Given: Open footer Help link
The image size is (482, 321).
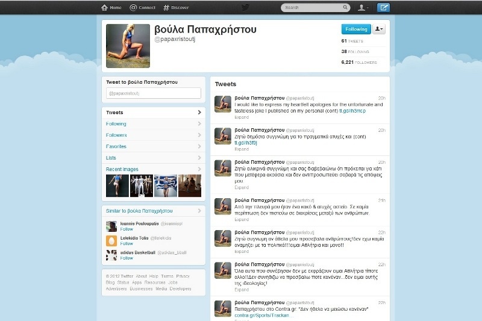Looking at the screenshot, I should (x=154, y=276).
